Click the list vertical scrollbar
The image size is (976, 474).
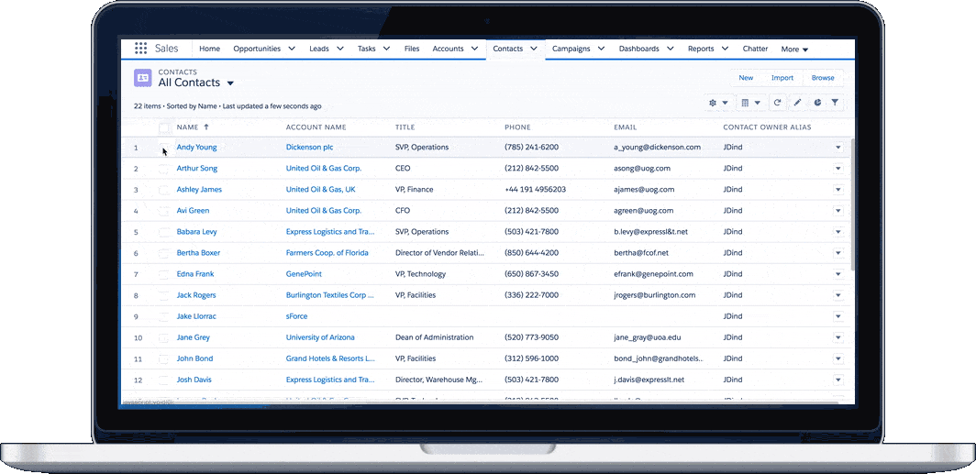pyautogui.click(x=851, y=204)
